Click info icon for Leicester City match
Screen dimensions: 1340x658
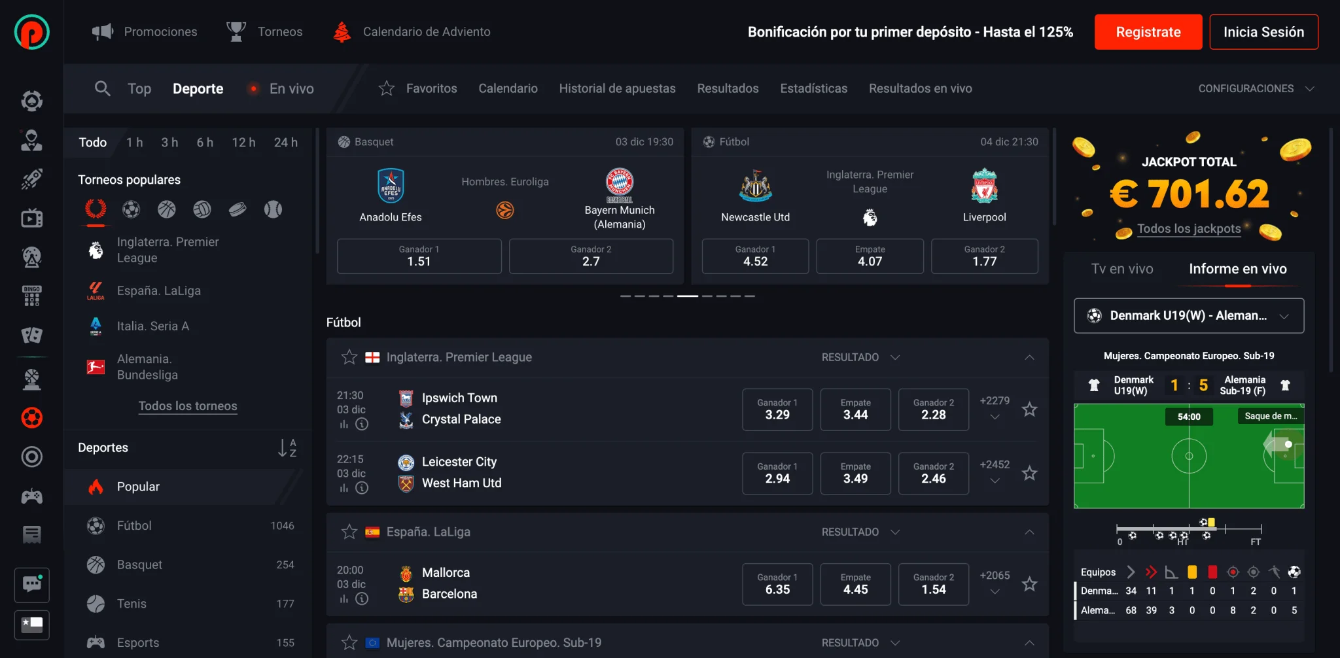click(x=362, y=488)
